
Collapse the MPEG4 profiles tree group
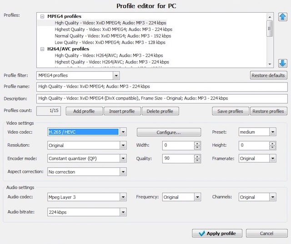coord(42,16)
